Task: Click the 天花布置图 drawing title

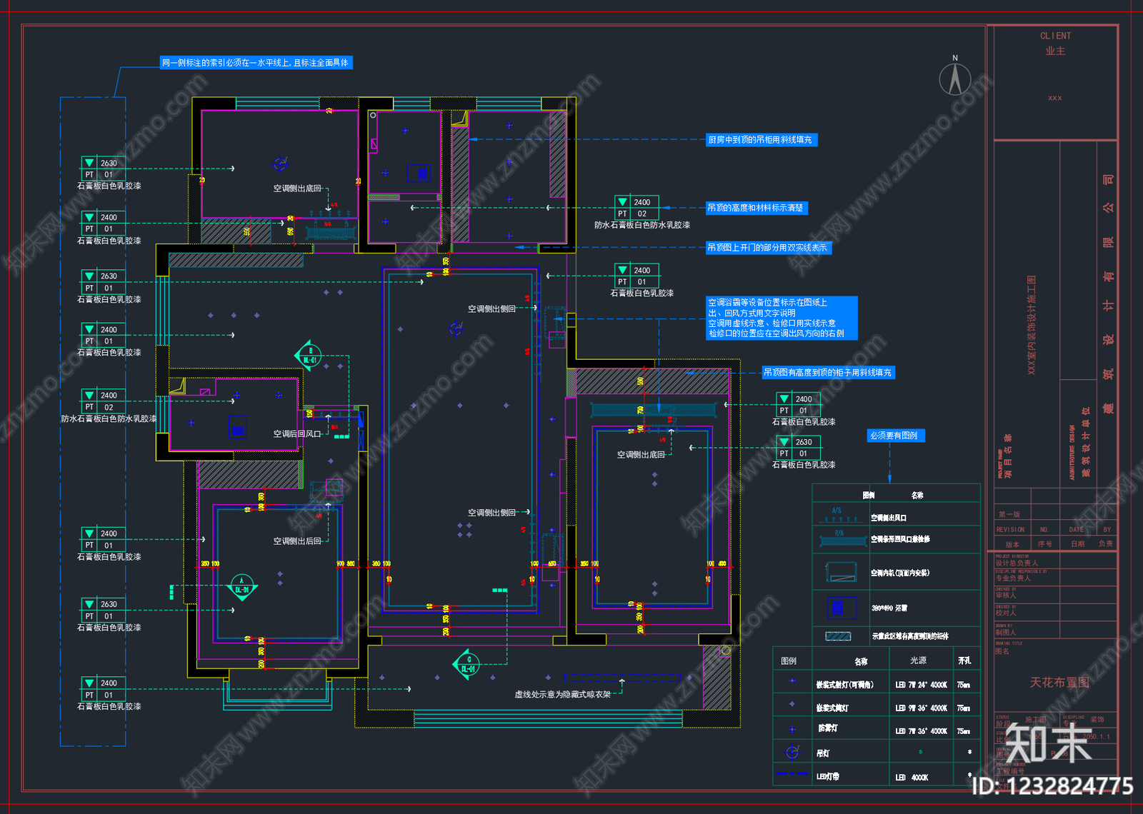Action: point(1059,683)
